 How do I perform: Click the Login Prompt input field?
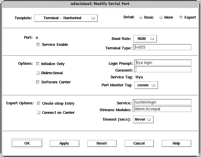click(163, 63)
